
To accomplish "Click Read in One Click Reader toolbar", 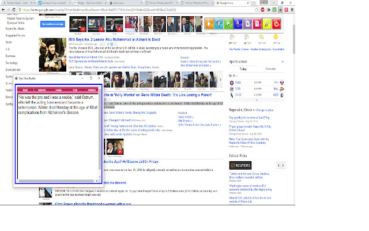I will (25, 90).
